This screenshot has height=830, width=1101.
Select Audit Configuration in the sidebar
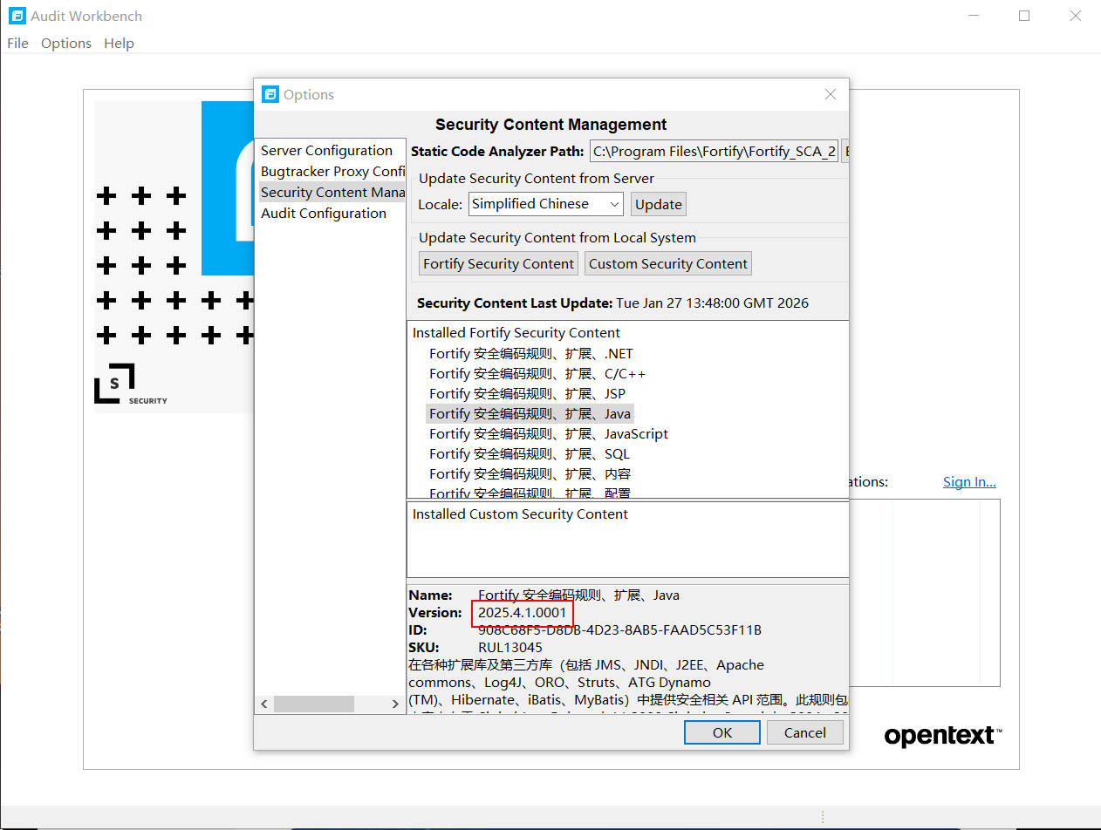pyautogui.click(x=324, y=213)
